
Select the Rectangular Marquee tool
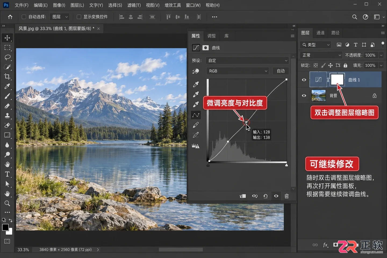(x=7, y=48)
